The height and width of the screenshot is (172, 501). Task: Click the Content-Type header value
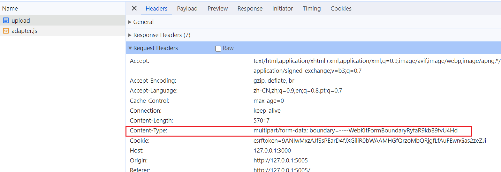click(x=355, y=131)
